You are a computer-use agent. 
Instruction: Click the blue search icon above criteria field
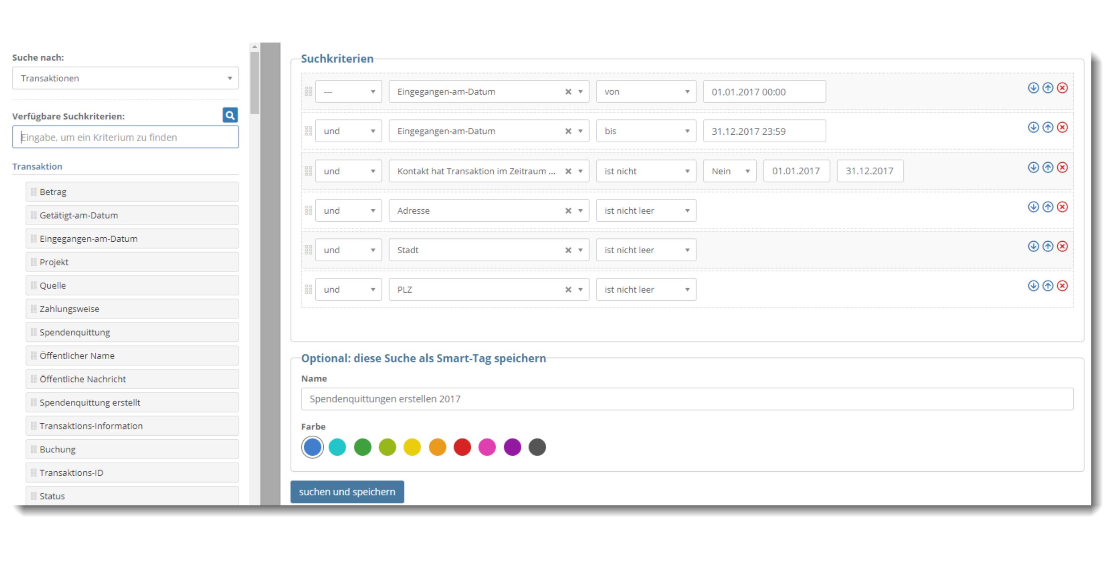coord(230,115)
